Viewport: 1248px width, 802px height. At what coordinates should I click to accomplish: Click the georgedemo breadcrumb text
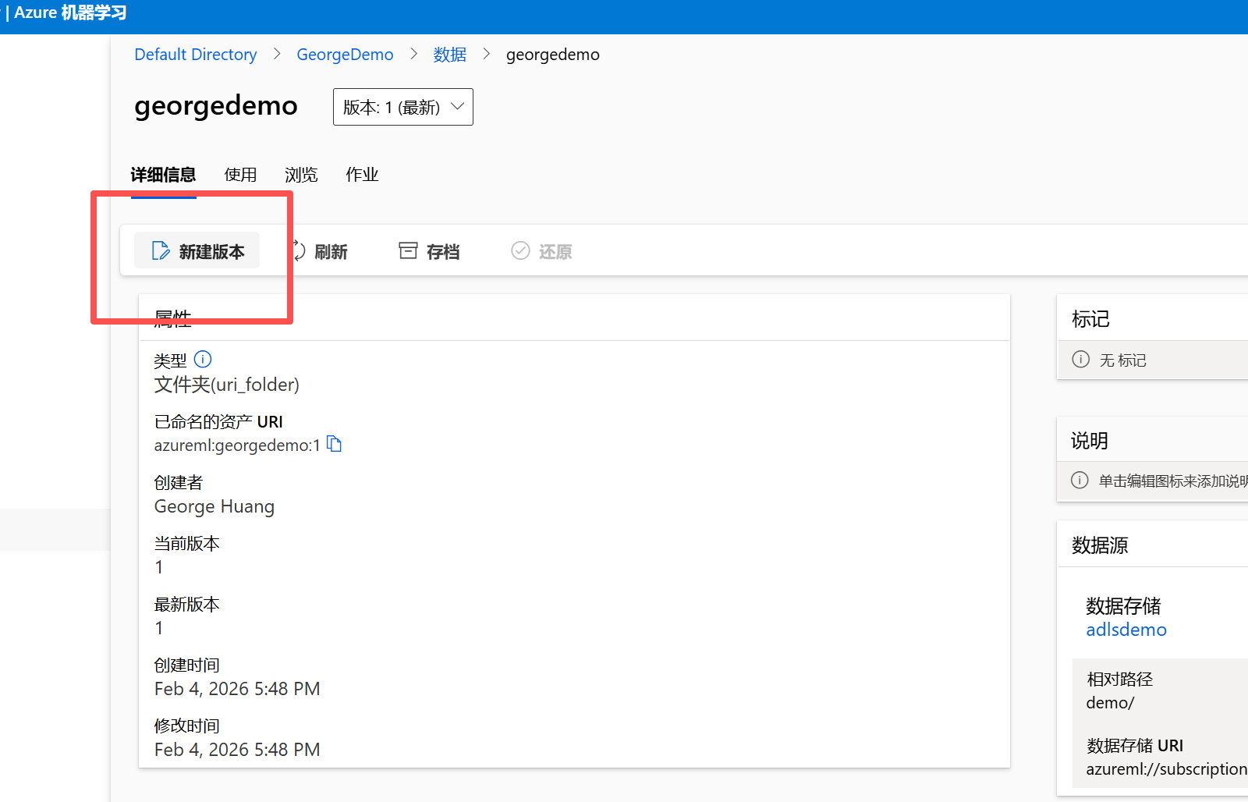click(553, 55)
